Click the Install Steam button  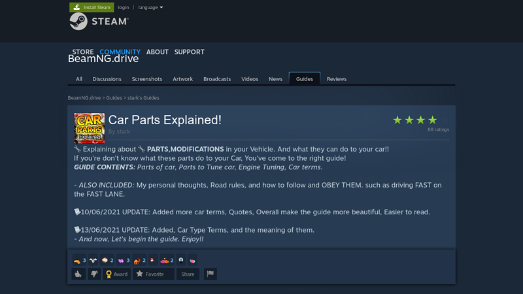point(92,7)
